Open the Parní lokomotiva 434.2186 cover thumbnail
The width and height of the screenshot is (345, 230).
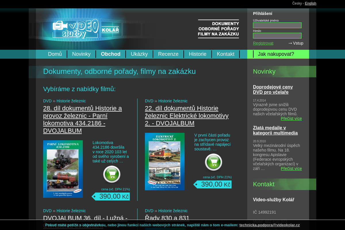(63, 169)
